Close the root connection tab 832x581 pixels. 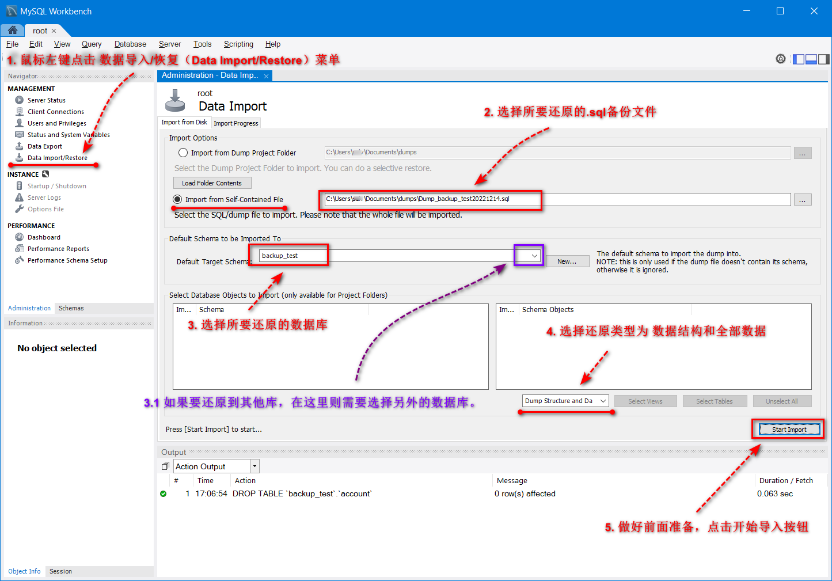pos(54,31)
